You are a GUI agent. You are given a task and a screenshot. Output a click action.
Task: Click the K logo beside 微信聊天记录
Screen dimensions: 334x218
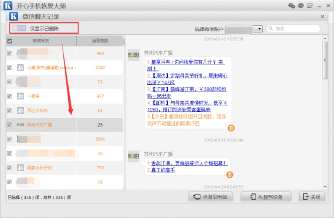(13, 16)
